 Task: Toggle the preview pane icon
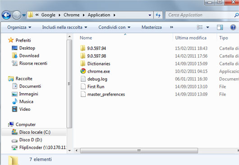tap(220, 27)
